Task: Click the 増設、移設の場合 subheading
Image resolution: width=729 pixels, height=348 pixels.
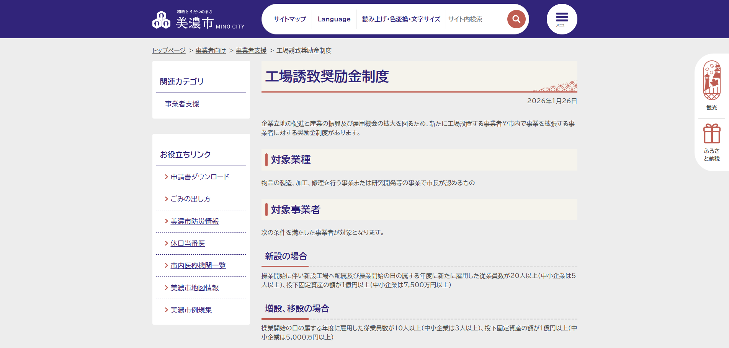Action: pyautogui.click(x=297, y=309)
